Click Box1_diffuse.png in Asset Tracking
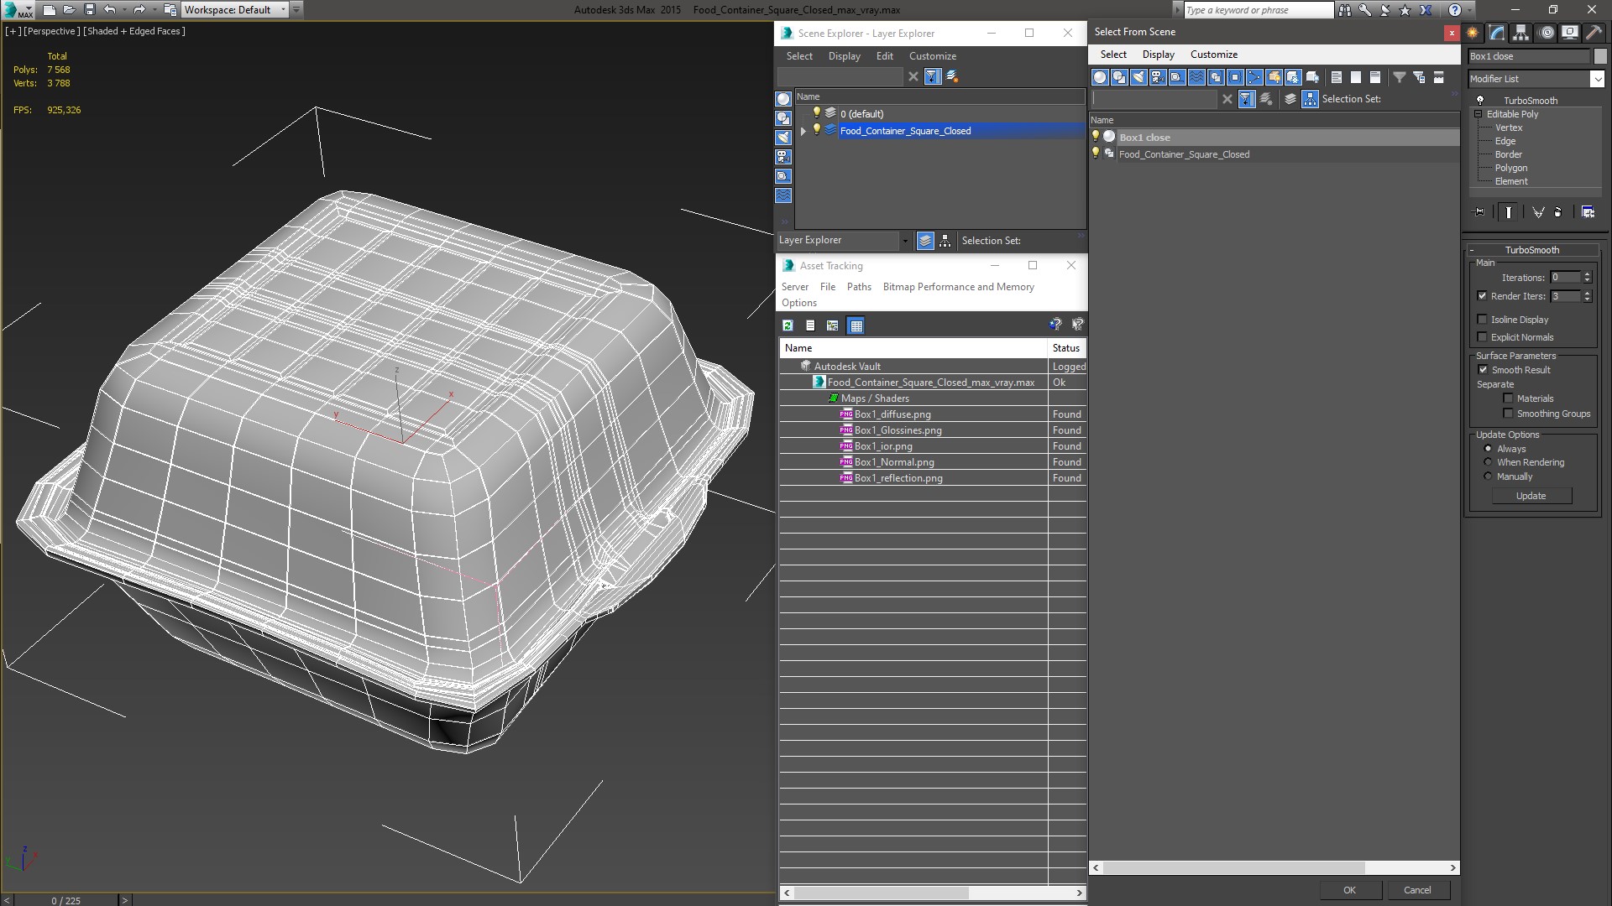Viewport: 1612px width, 906px height. coord(892,414)
